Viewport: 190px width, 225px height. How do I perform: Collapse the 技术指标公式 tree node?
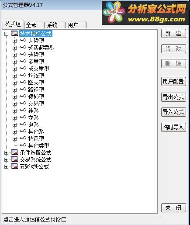click(x=6, y=34)
